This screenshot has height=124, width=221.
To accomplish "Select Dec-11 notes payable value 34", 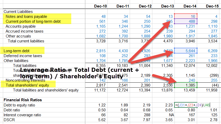I will coord(126,16).
